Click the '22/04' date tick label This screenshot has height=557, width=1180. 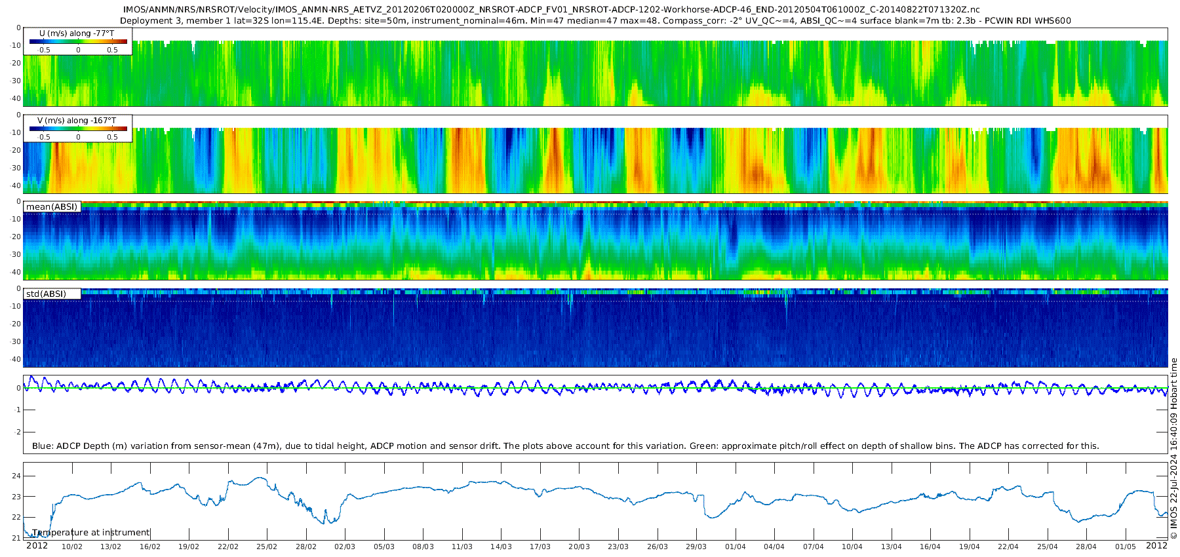[1008, 547]
